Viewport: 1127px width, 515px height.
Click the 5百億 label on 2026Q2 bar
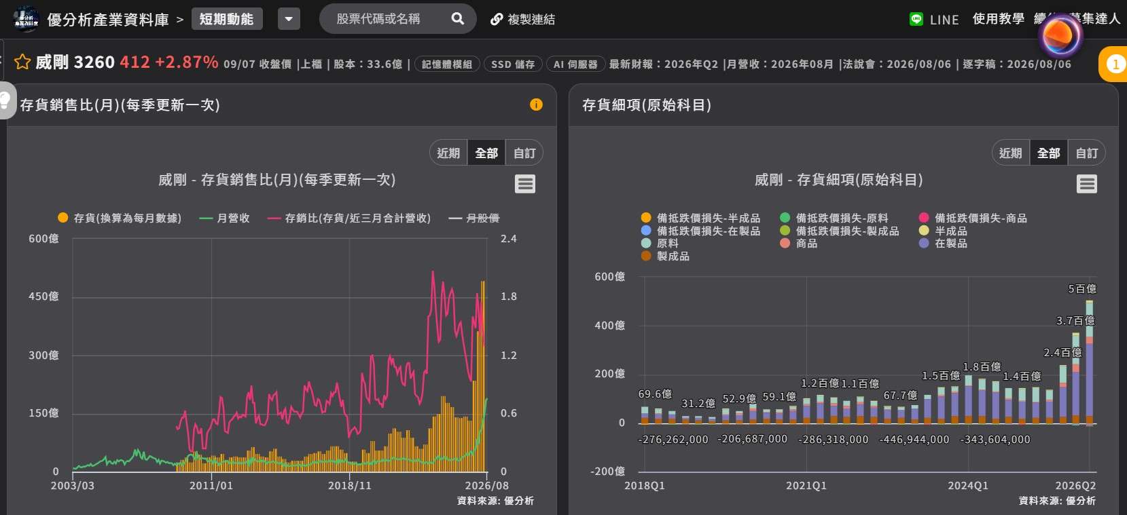click(x=1082, y=288)
